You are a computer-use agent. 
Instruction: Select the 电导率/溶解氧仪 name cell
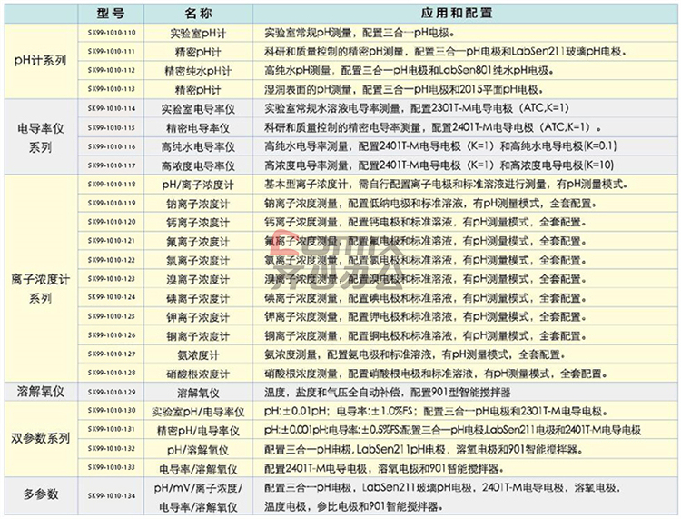tap(198, 468)
